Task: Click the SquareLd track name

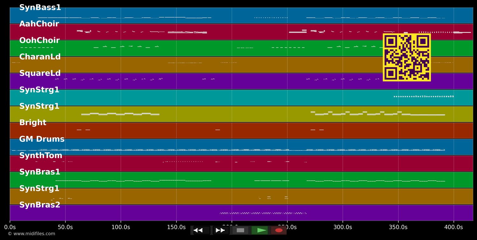Action: 40,73
